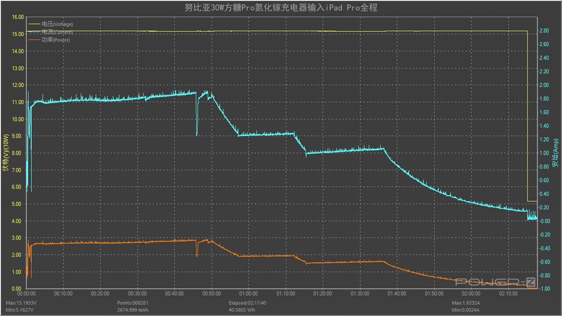Click the Voltage legend entry
Screen dimensions: 562x316
pos(57,24)
